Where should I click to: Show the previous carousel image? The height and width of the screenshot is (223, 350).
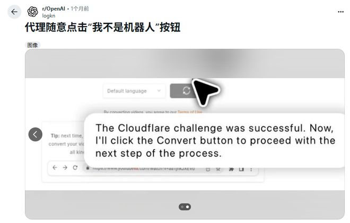pyautogui.click(x=36, y=134)
